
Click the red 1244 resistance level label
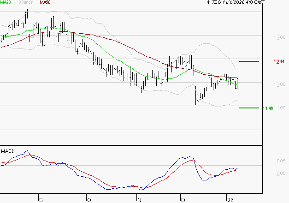pyautogui.click(x=279, y=62)
